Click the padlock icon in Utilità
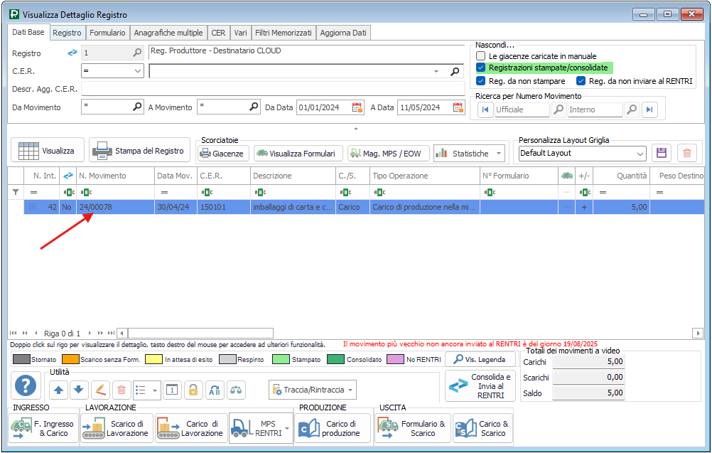Image resolution: width=712 pixels, height=453 pixels. (193, 390)
